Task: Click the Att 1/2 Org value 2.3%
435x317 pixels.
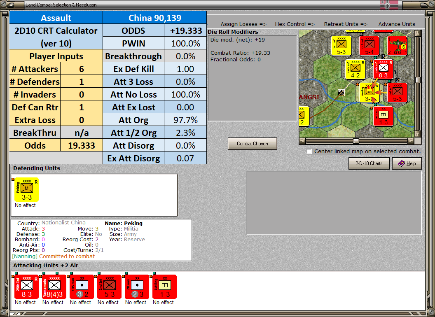Action: click(x=185, y=133)
